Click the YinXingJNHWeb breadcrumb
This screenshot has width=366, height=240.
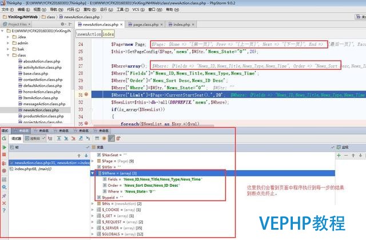(x=21, y=17)
